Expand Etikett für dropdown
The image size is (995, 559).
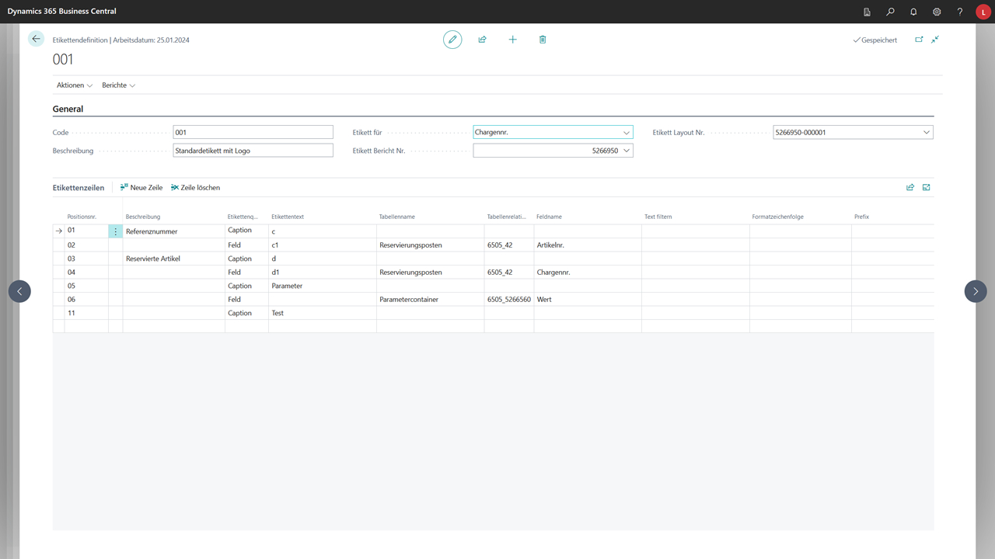(627, 133)
